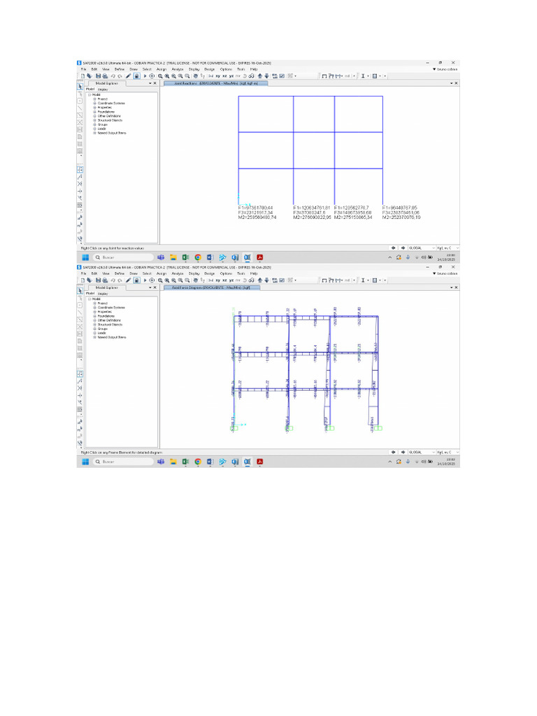Click Run Analysis play icon in Joint Reactions window
This screenshot has width=537, height=716.
(145, 76)
